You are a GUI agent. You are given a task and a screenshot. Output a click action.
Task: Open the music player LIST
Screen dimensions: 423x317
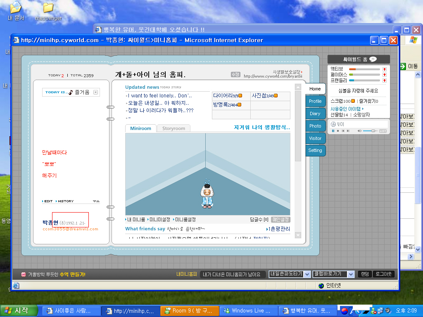click(x=383, y=131)
